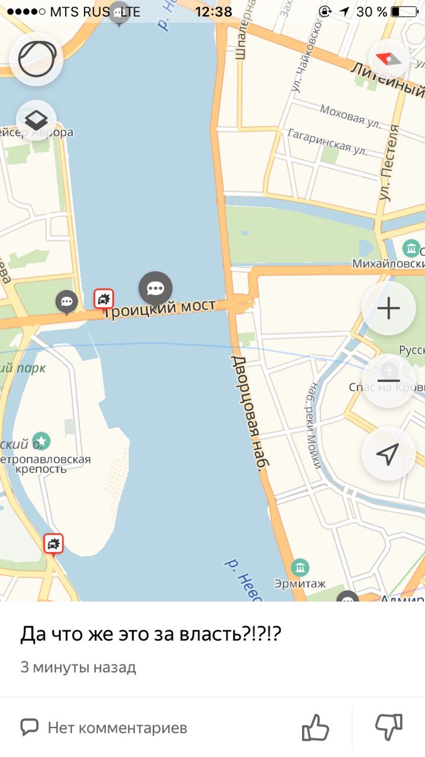Select large chat marker on Троицкий мост

coord(155,290)
